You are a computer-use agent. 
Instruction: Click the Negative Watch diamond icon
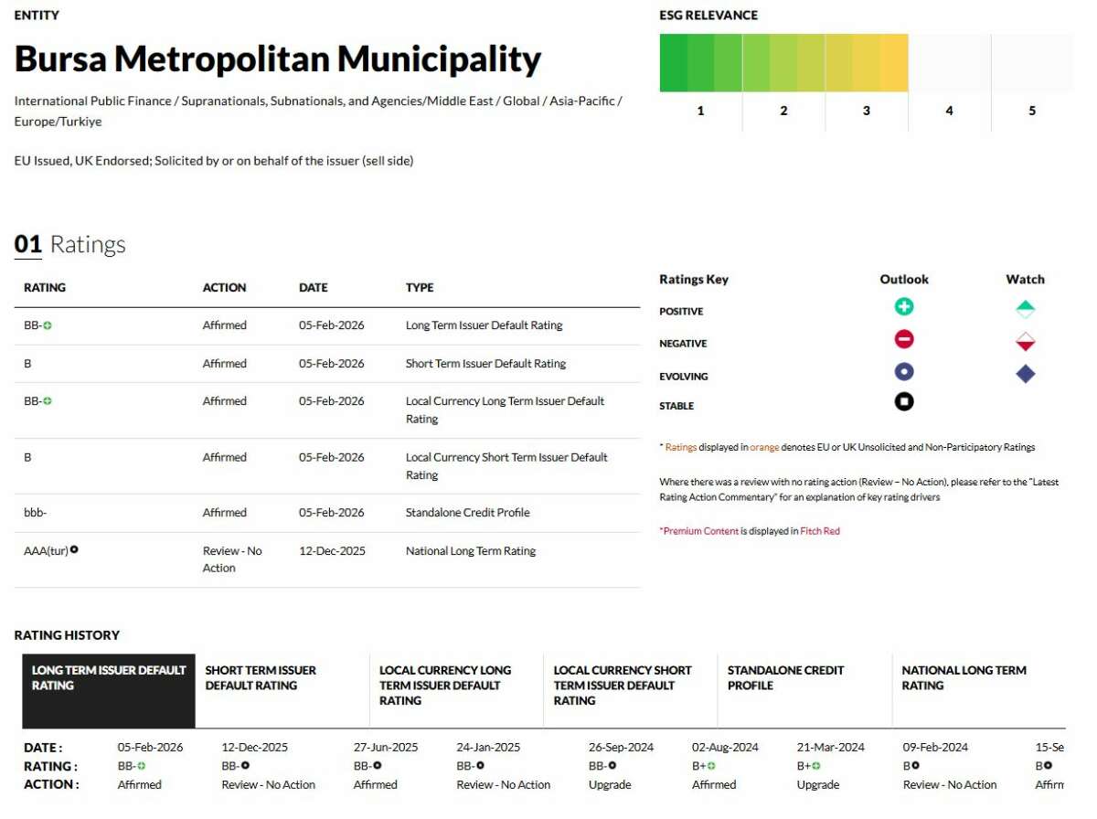tap(1025, 342)
